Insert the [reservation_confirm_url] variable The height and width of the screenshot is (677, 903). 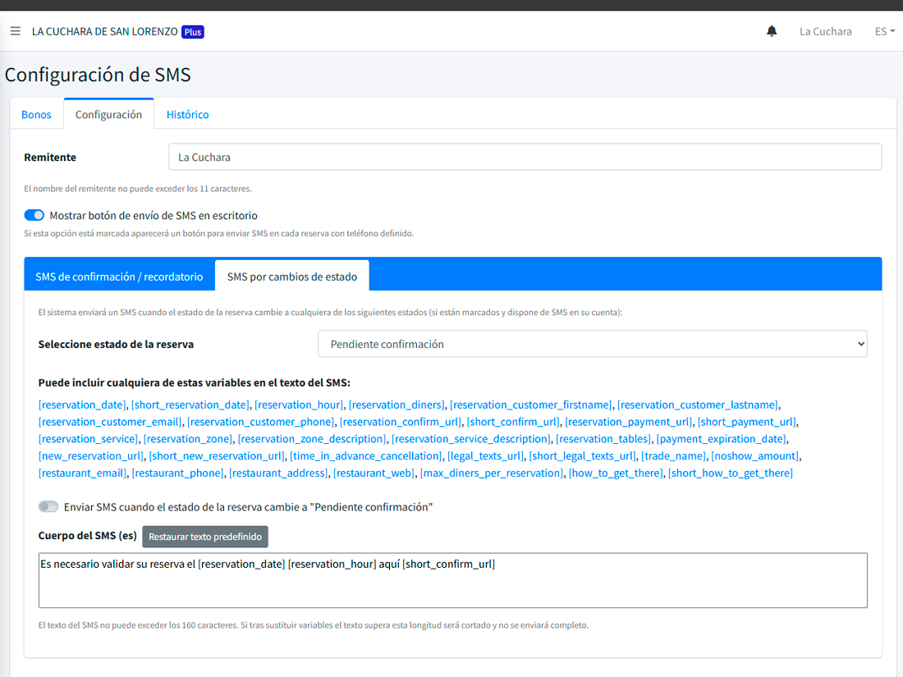401,422
